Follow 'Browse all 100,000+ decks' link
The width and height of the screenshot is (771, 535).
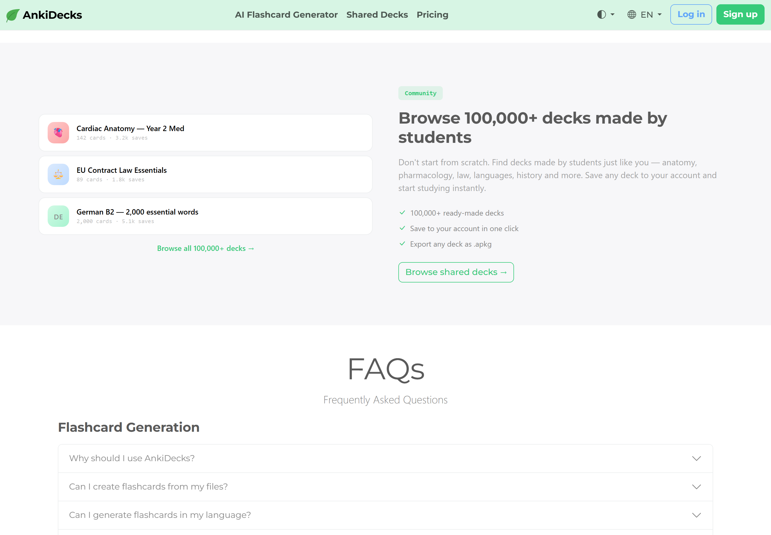click(205, 249)
